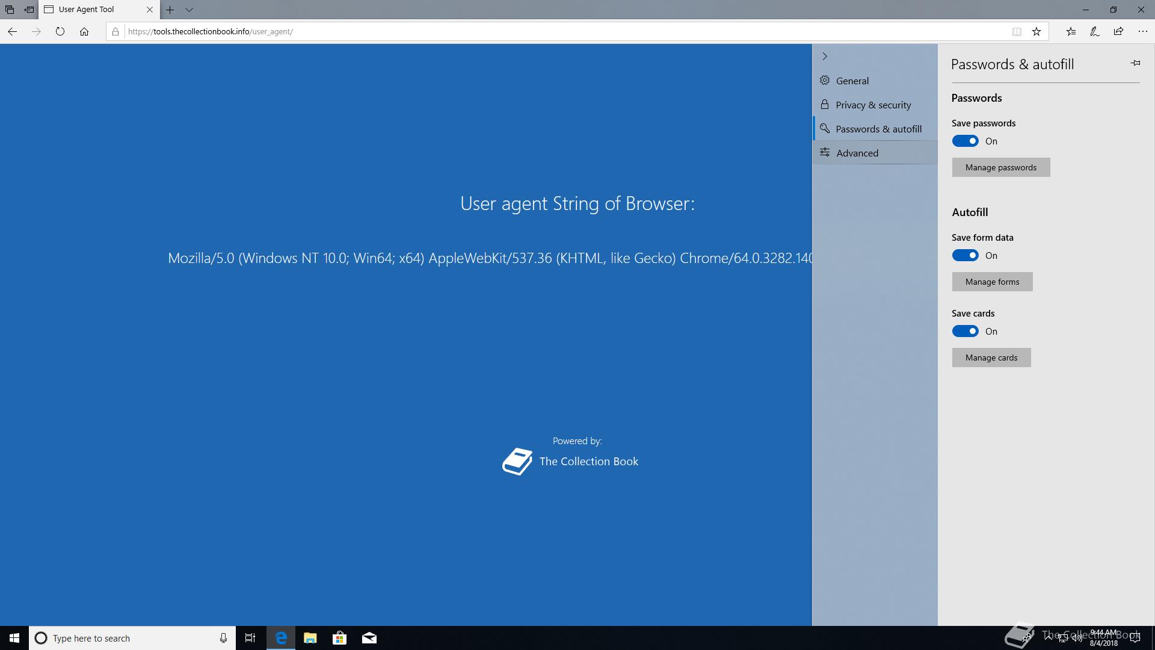Click the Add notes pen icon
The width and height of the screenshot is (1155, 650).
point(1095,32)
